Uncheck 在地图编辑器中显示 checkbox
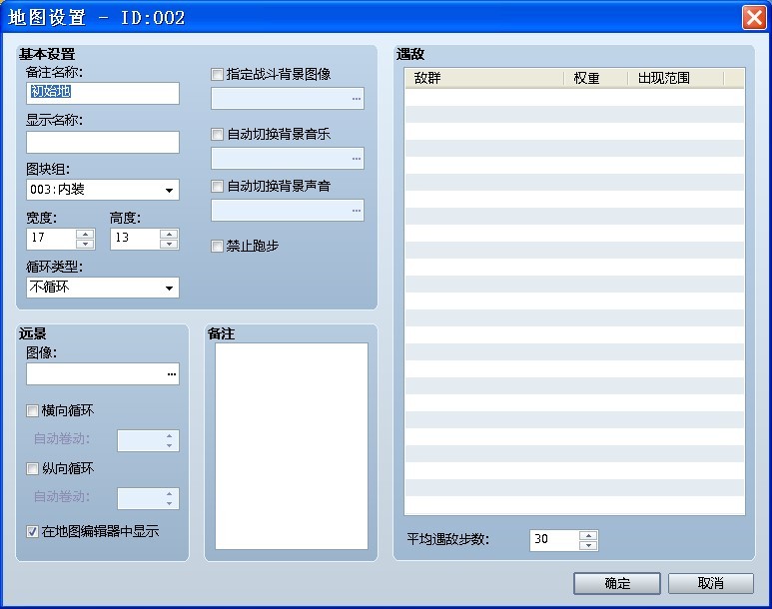This screenshot has height=609, width=772. 33,532
